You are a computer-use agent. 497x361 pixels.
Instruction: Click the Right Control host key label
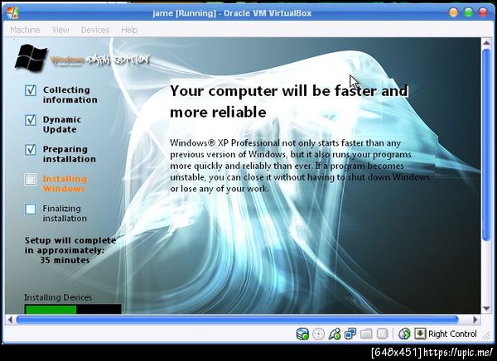tap(452, 334)
